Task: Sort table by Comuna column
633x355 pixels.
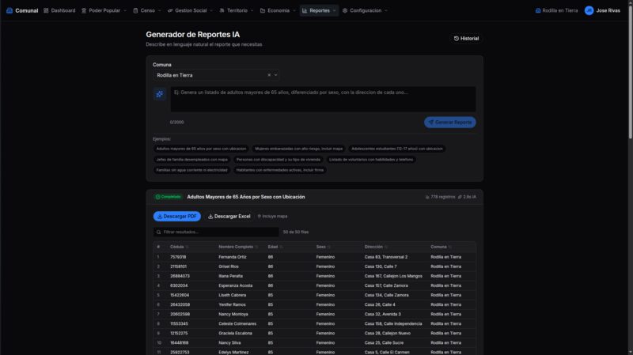Action: coord(441,247)
